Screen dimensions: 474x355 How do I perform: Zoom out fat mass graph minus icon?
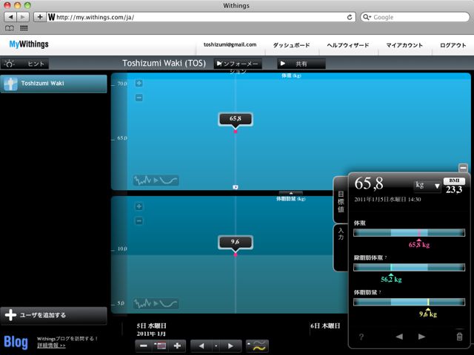[x=138, y=221]
